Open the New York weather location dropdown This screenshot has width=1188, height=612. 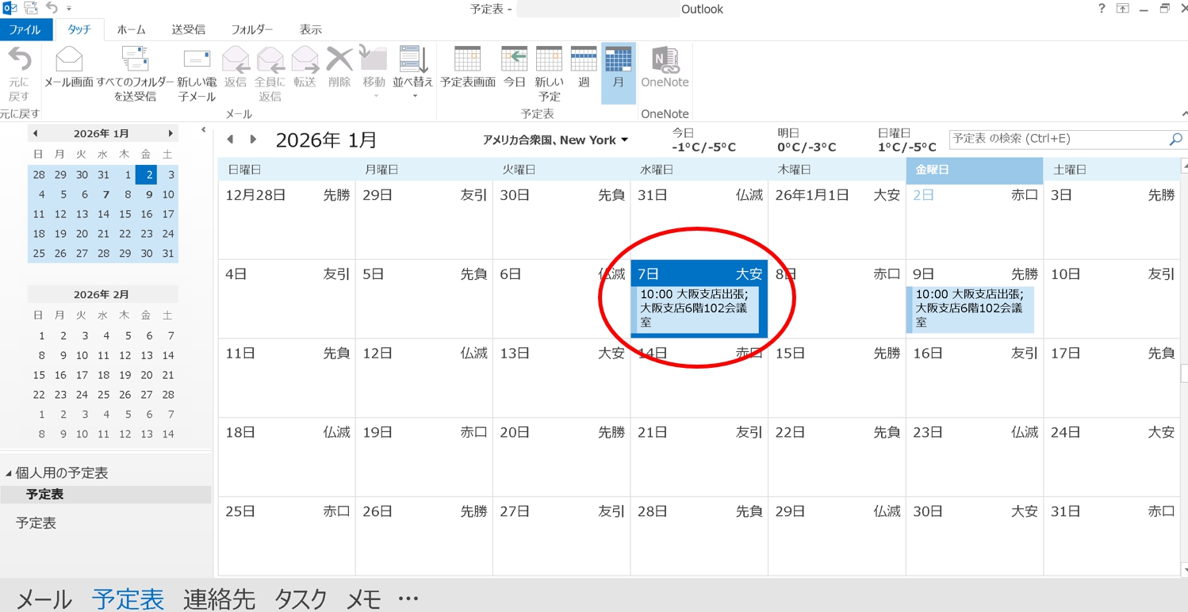[x=624, y=140]
